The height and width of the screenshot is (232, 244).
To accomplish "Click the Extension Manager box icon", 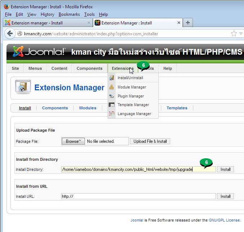I will 23,87.
